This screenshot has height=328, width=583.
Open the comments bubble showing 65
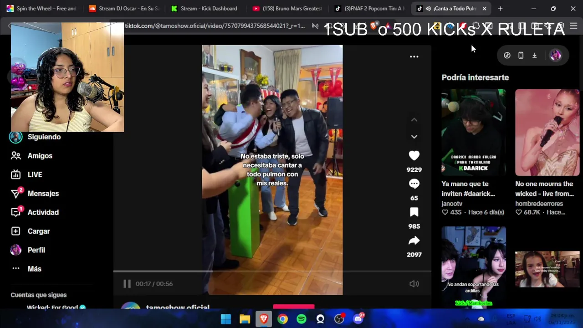pos(414,184)
